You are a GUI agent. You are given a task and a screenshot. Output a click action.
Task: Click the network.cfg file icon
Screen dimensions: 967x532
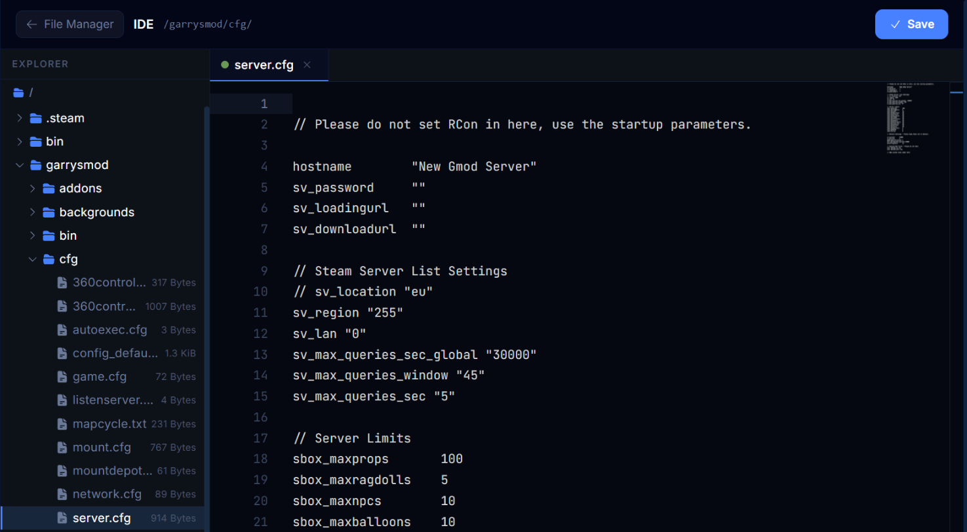pos(62,494)
